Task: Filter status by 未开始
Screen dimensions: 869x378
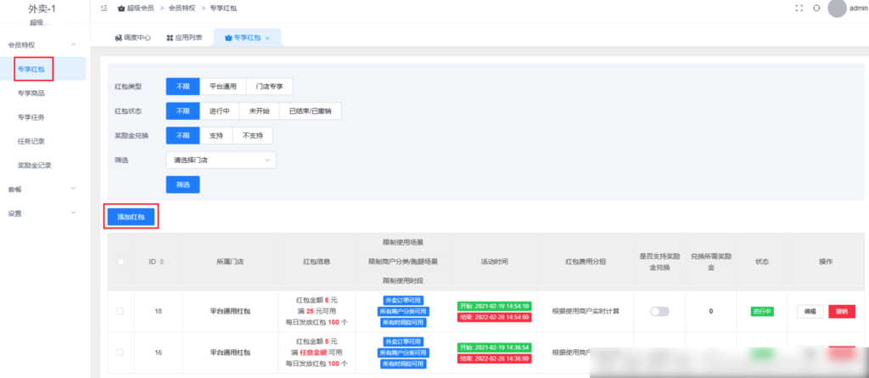Action: [259, 111]
